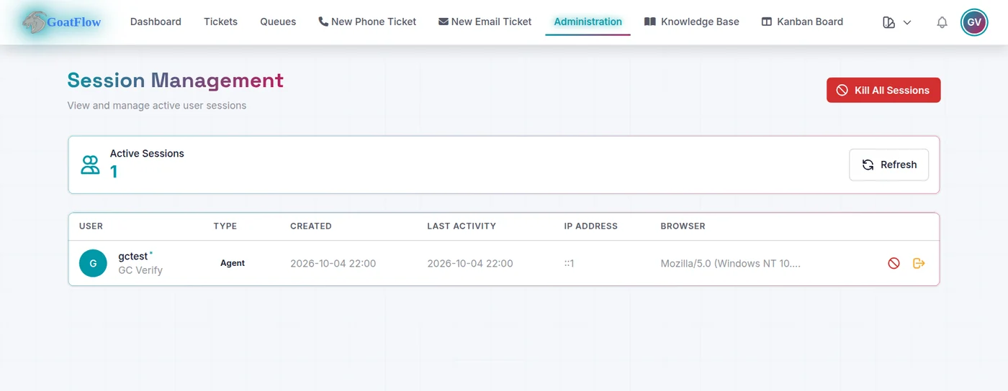Open the Kanban Board
The width and height of the screenshot is (1008, 391).
pyautogui.click(x=802, y=22)
